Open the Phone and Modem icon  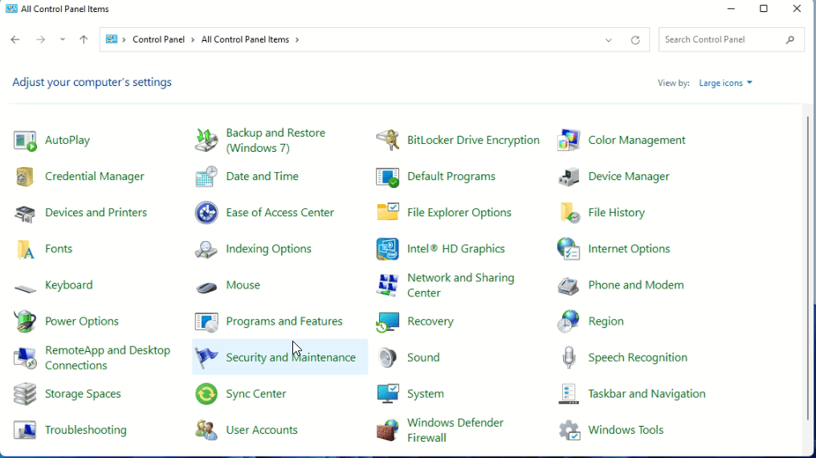(x=569, y=286)
